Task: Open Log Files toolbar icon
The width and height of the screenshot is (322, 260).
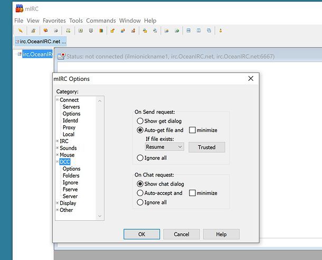Action: coord(155,31)
